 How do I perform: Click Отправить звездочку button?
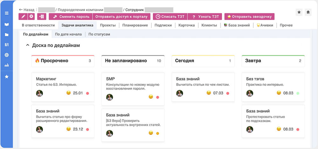coord(249,17)
